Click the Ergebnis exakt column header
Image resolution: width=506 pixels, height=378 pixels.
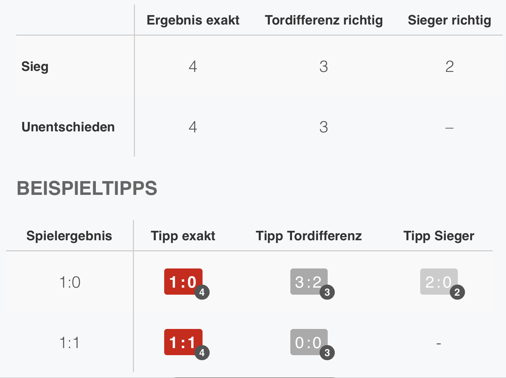coord(193,20)
